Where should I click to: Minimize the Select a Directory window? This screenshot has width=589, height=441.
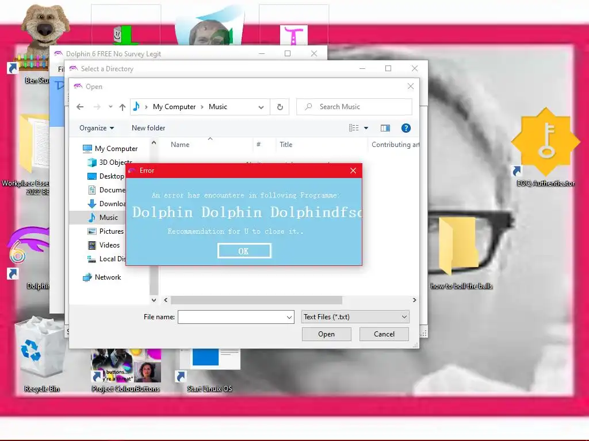362,68
